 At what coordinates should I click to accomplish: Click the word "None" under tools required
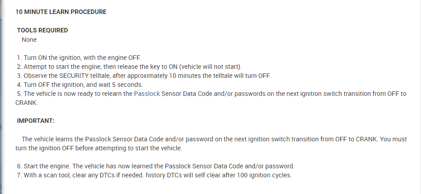point(29,40)
